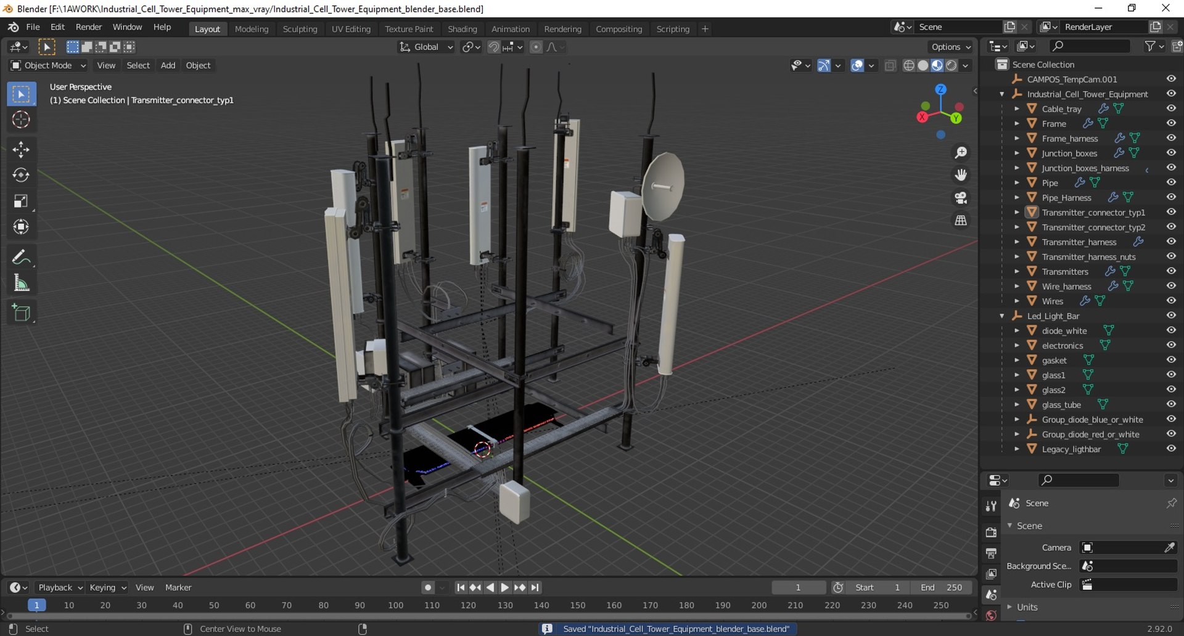The width and height of the screenshot is (1184, 636).
Task: Open the File menu
Action: tap(33, 27)
